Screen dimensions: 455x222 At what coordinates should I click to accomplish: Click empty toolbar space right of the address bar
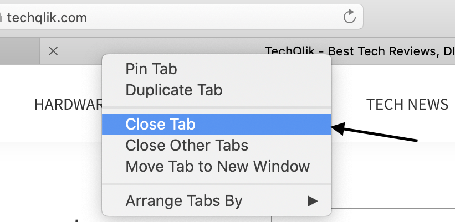click(409, 17)
